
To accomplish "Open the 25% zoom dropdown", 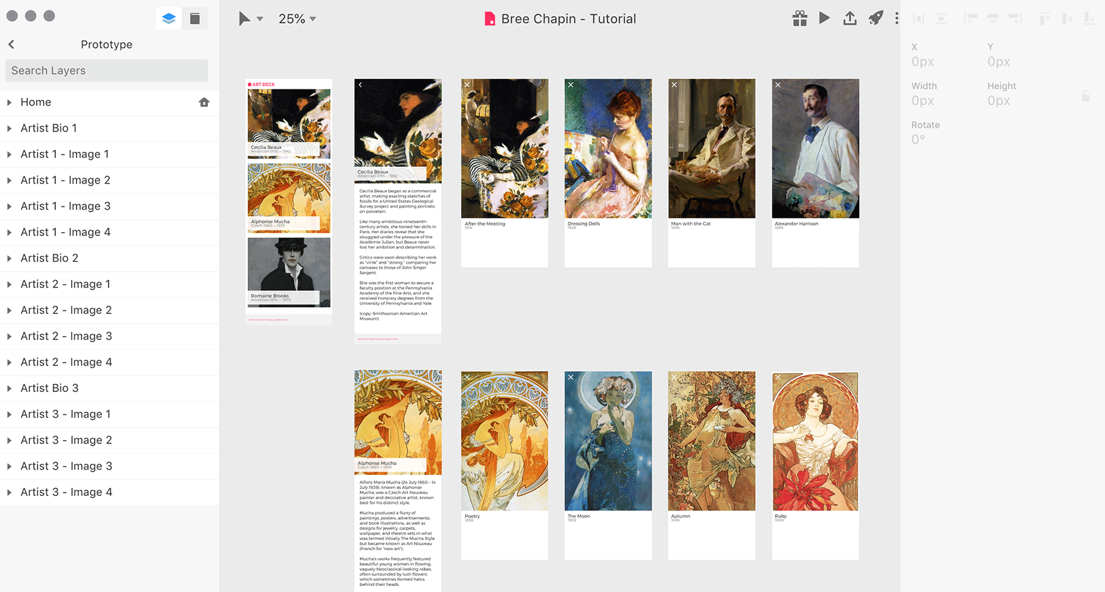I will point(297,19).
